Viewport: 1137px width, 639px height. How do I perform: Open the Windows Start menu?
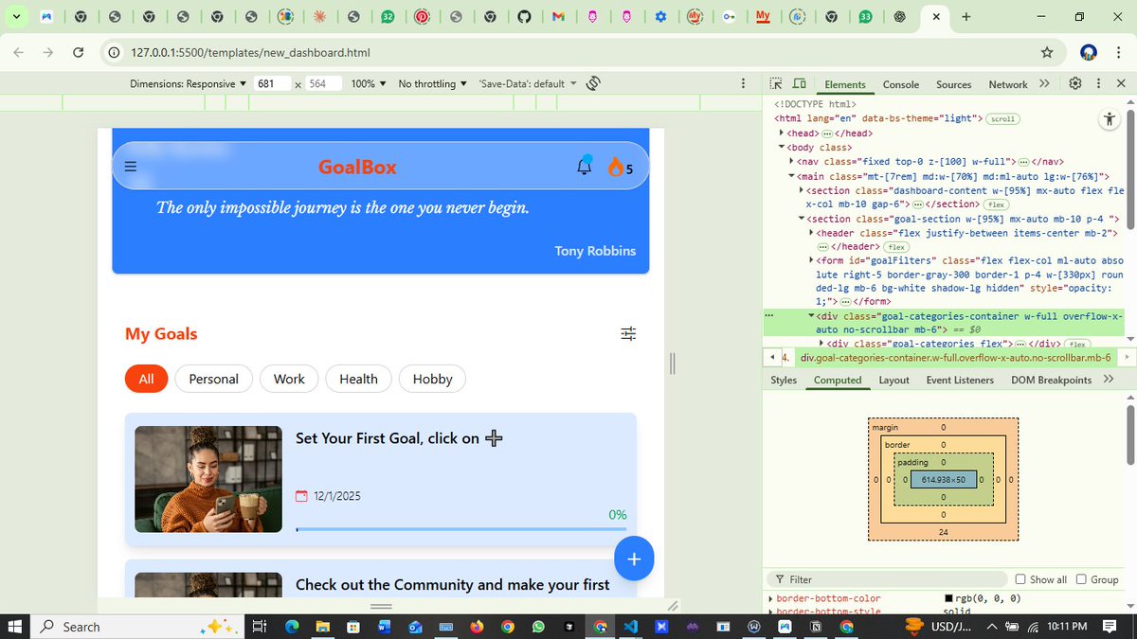pyautogui.click(x=15, y=627)
